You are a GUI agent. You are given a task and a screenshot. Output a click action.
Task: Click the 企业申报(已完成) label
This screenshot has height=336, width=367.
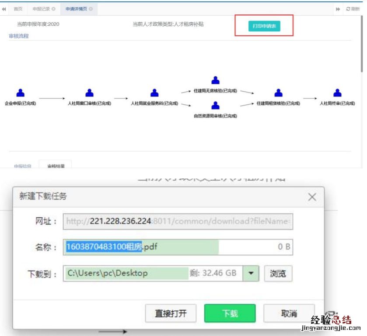pyautogui.click(x=21, y=103)
